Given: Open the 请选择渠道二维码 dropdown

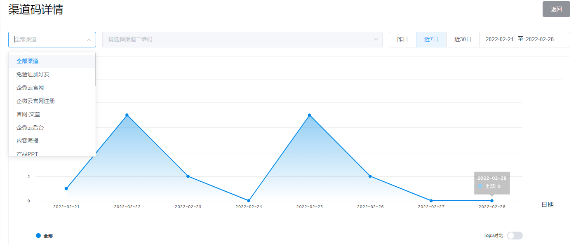Looking at the screenshot, I should tap(242, 40).
